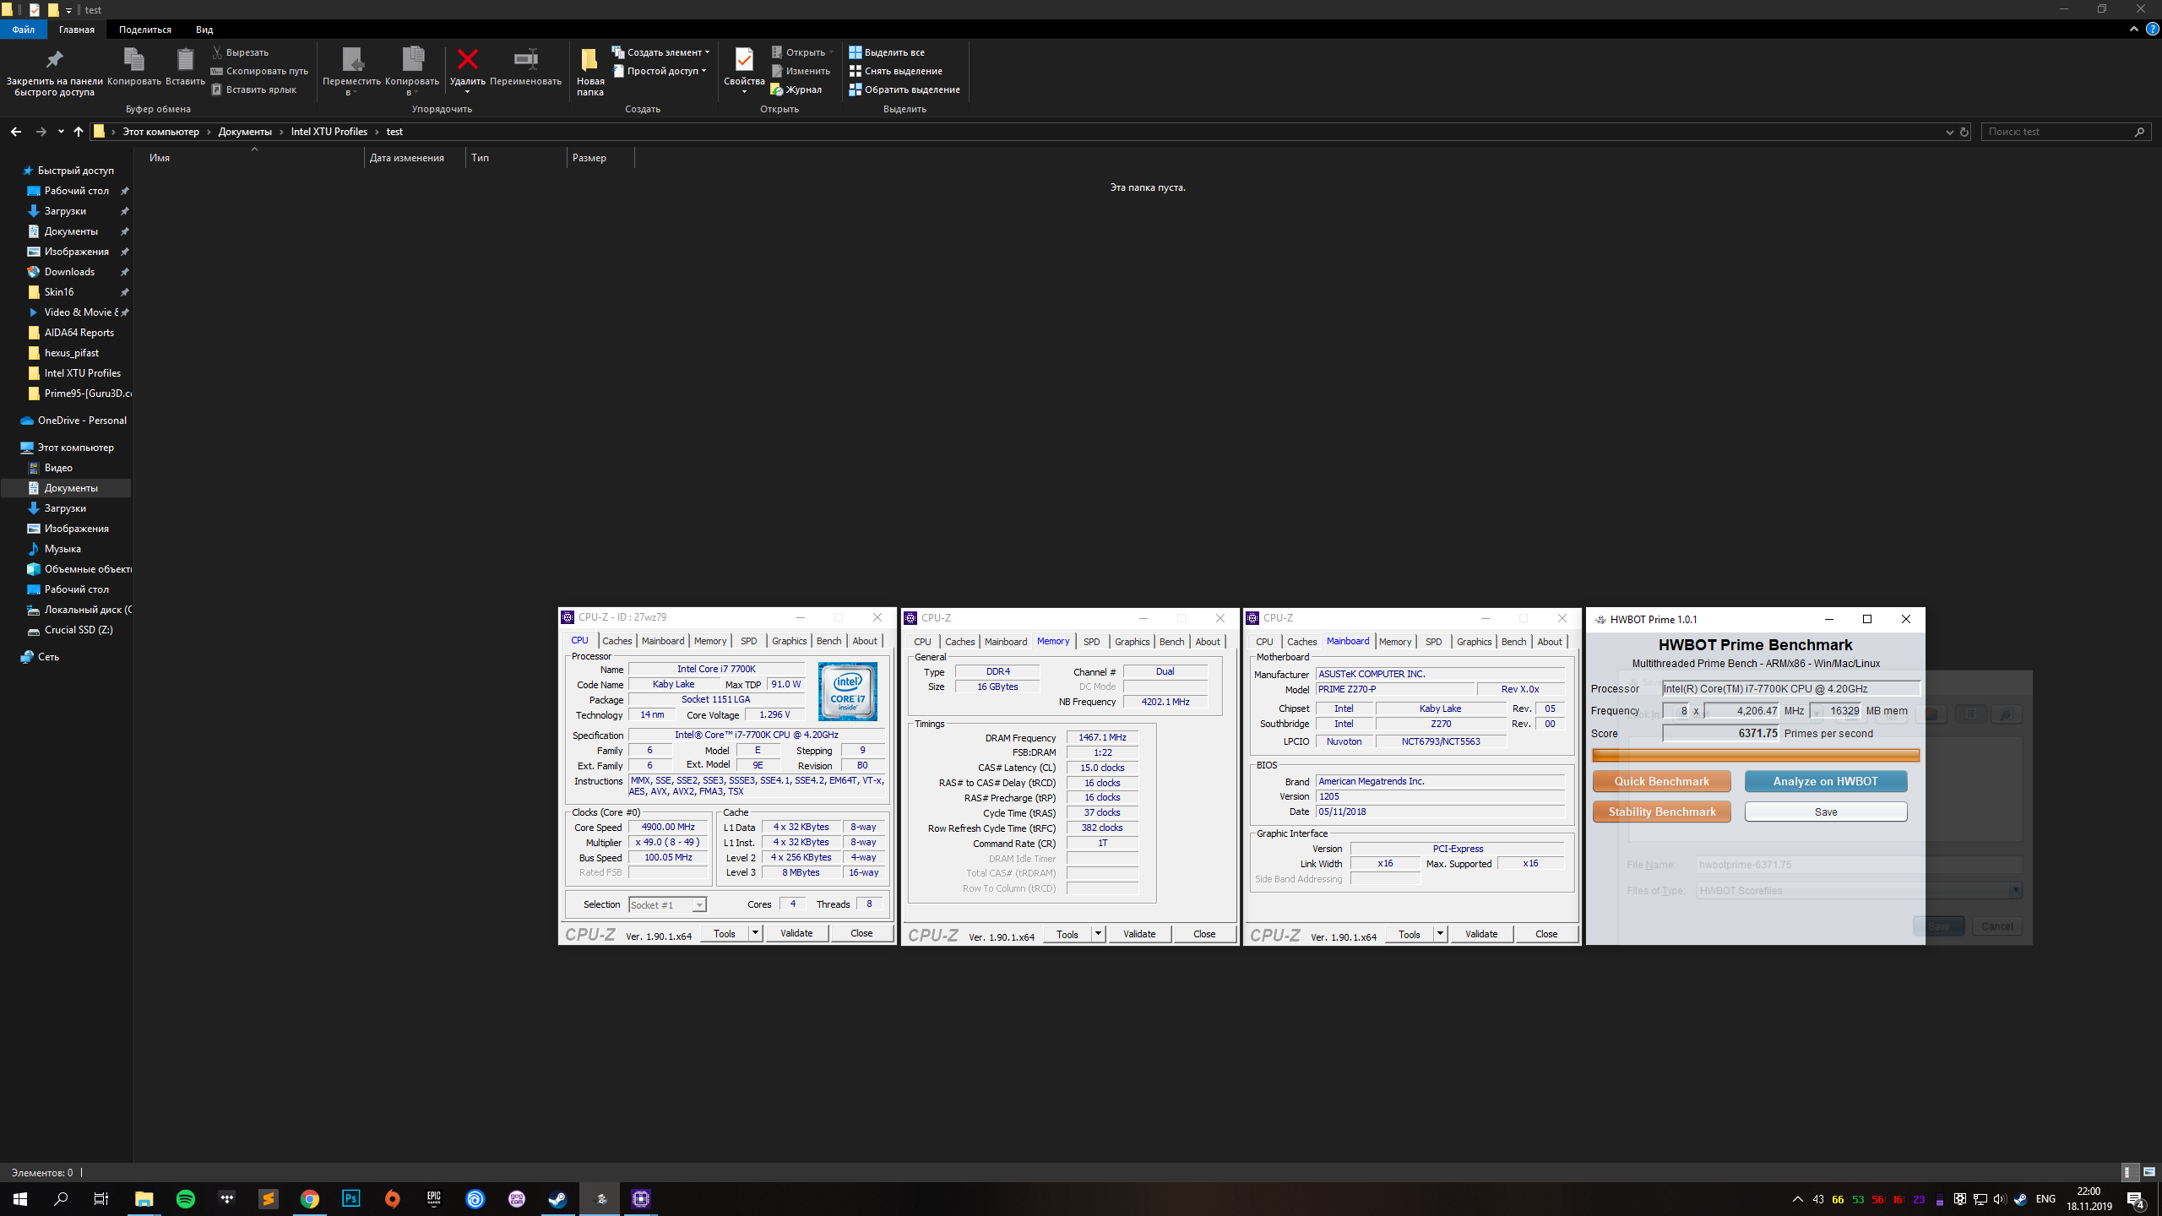The image size is (2162, 1216).
Task: Click the CPU-Z taskbar icon
Action: point(641,1198)
